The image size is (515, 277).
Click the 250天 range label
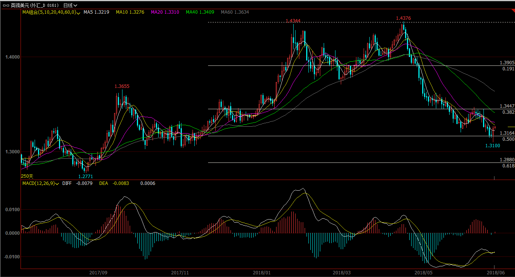27,176
